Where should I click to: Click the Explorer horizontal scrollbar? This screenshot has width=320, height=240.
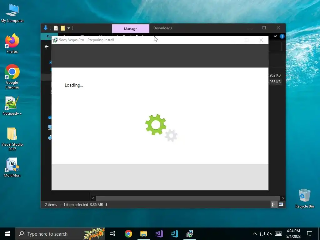[187, 198]
